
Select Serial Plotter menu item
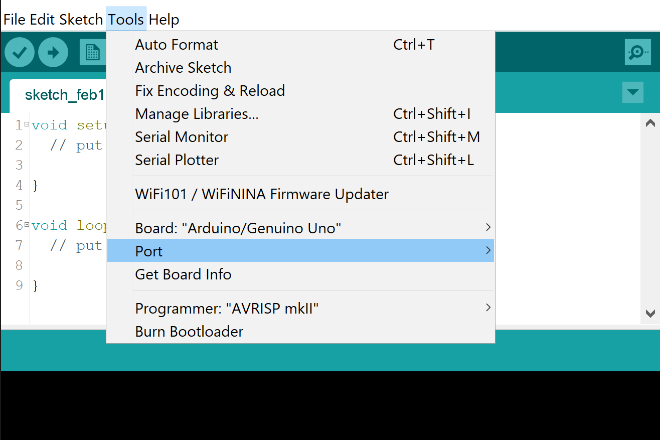(177, 160)
